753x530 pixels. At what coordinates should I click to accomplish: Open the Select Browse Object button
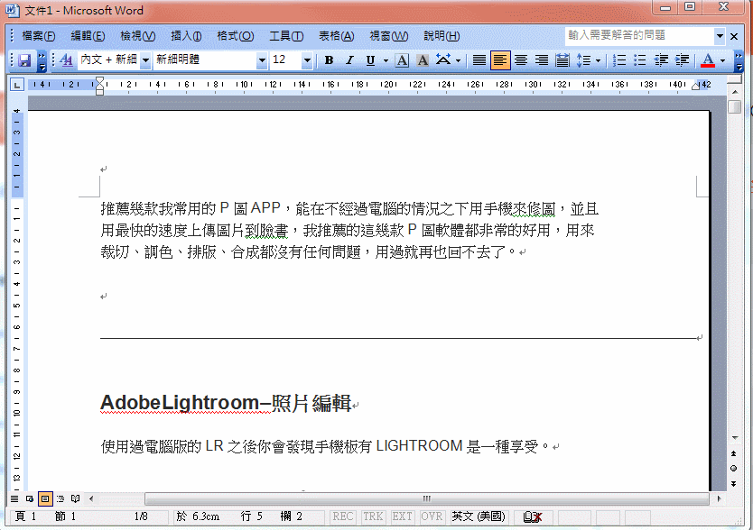click(734, 469)
